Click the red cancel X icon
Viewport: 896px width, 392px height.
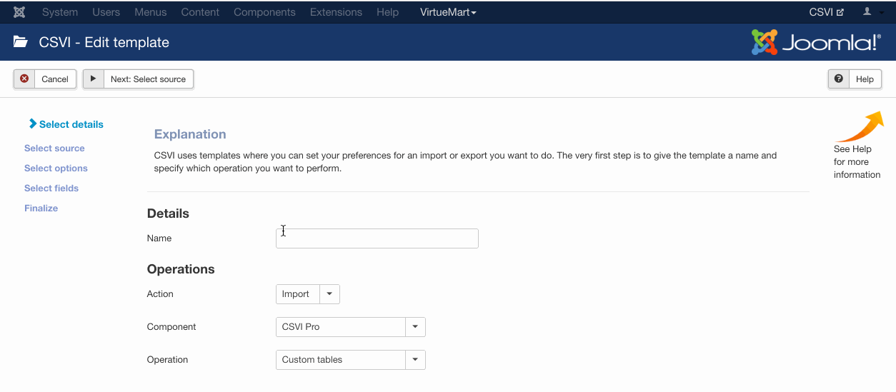point(24,79)
